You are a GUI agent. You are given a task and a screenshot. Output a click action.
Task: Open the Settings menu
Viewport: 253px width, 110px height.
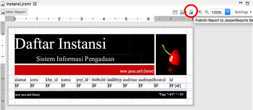point(243,12)
